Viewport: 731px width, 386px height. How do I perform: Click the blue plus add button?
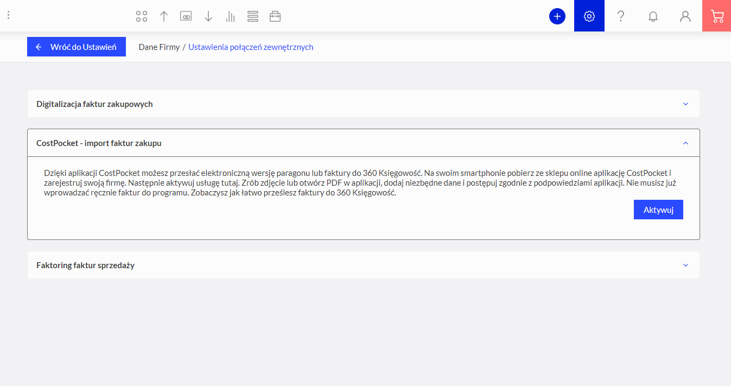[557, 16]
